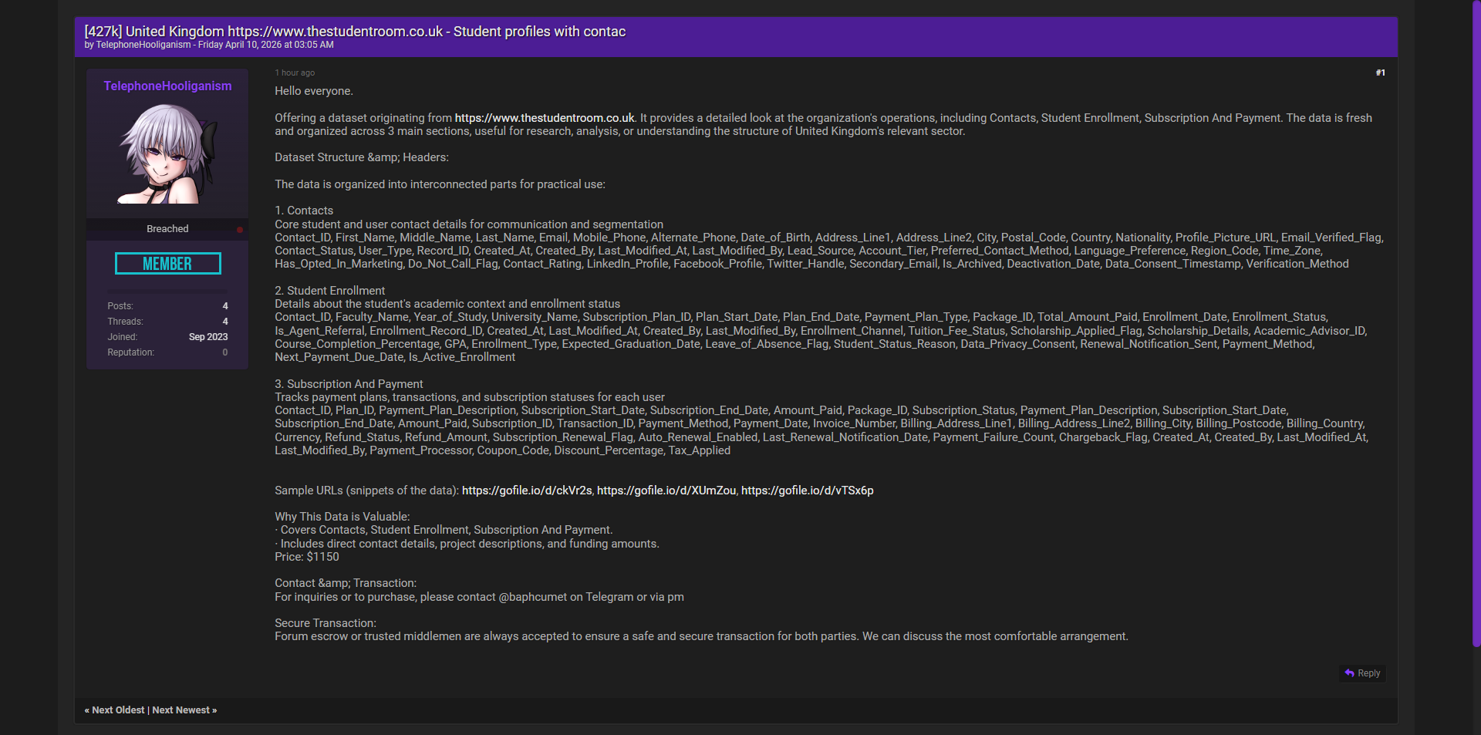Click the '1 hour ago' post timestamp
The height and width of the screenshot is (735, 1481).
click(x=295, y=72)
